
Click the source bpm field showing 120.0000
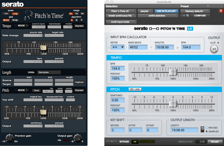pos(39,27)
